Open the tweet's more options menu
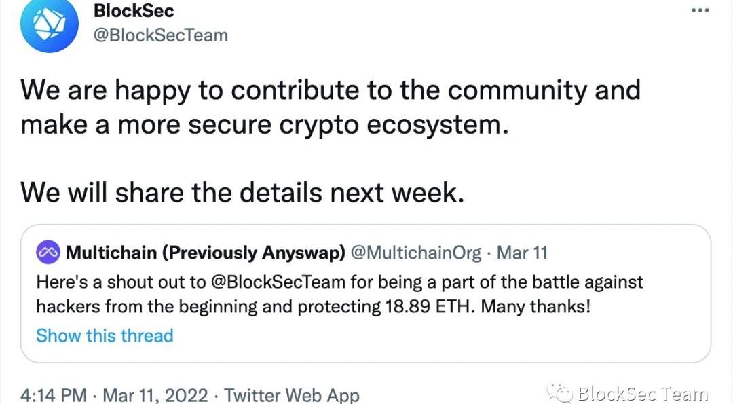 (699, 11)
